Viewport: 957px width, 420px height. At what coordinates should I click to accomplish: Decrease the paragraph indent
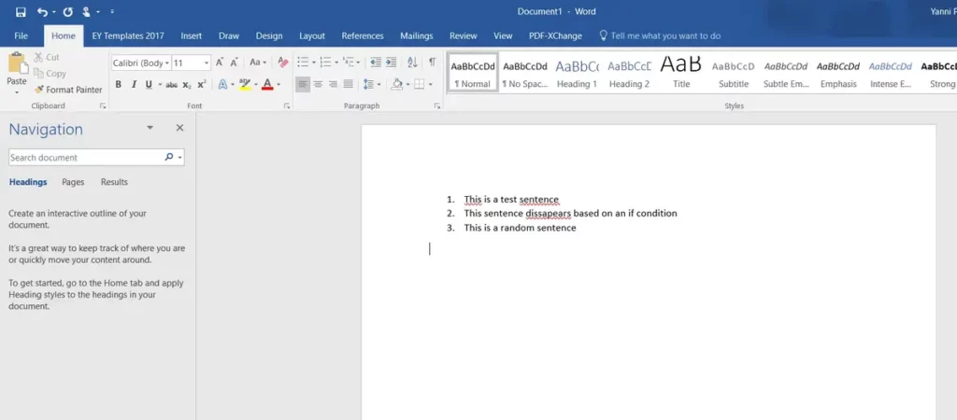point(376,63)
